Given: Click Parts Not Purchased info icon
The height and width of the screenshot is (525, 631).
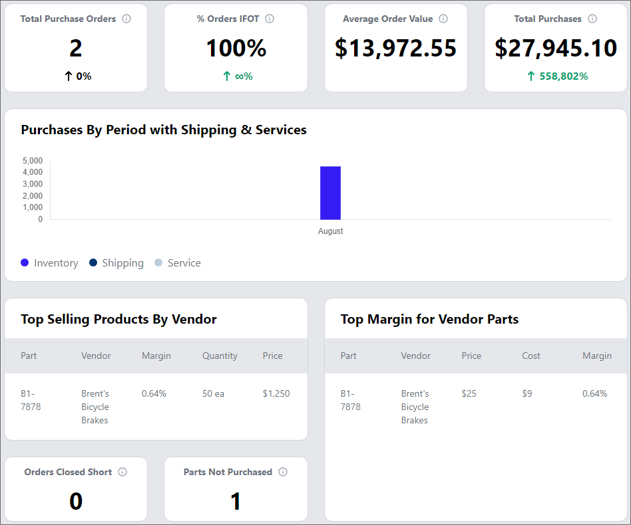Looking at the screenshot, I should [283, 472].
